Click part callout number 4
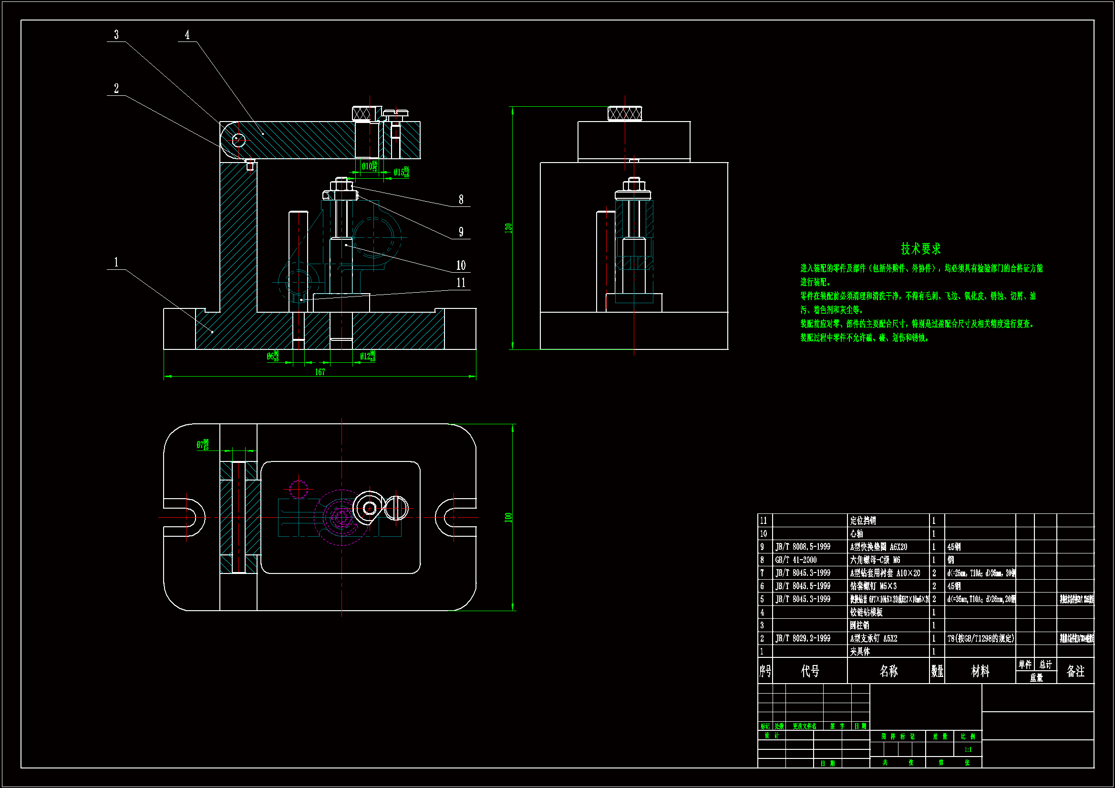Viewport: 1115px width, 788px height. 187,35
